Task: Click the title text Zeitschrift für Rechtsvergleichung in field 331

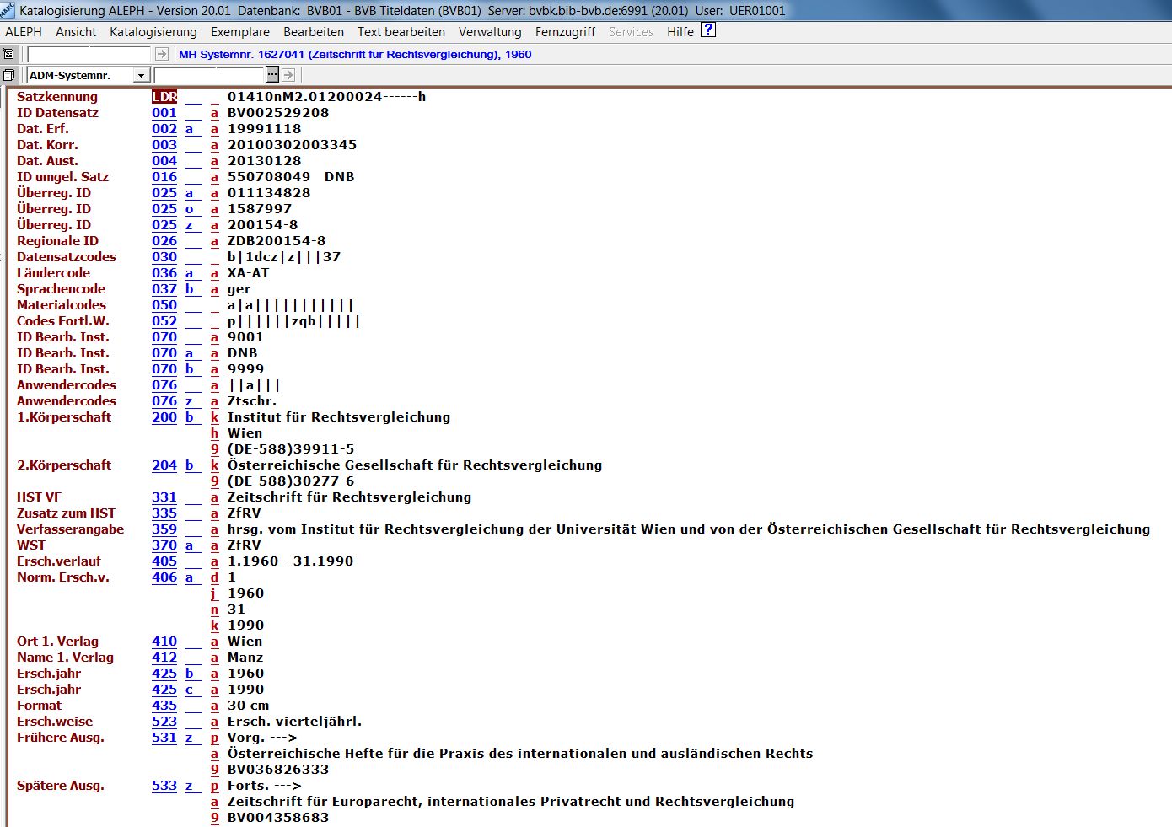Action: pyautogui.click(x=349, y=497)
